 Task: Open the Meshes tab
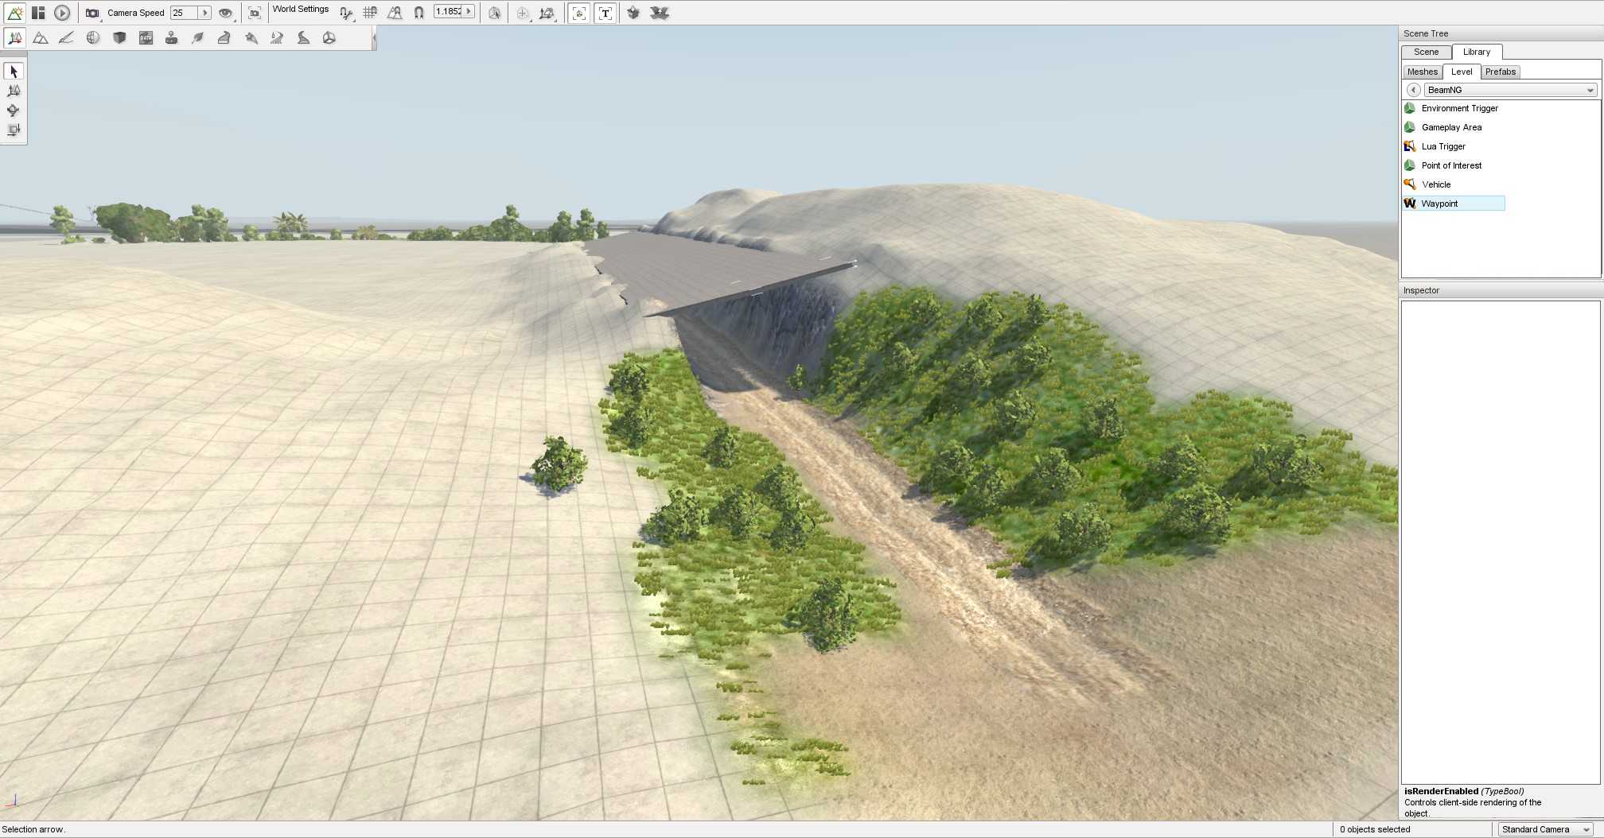pyautogui.click(x=1423, y=72)
